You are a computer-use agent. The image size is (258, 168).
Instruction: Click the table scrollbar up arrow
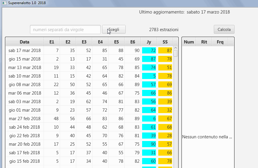[176, 48]
